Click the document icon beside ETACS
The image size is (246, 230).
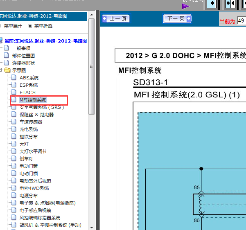point(14,92)
